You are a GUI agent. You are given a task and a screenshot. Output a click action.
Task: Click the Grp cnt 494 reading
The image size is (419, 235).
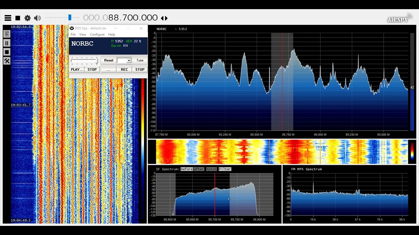pyautogui.click(x=119, y=46)
